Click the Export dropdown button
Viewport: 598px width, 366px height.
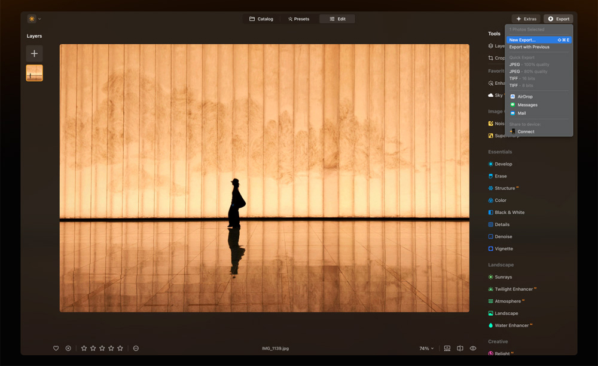[x=559, y=19]
